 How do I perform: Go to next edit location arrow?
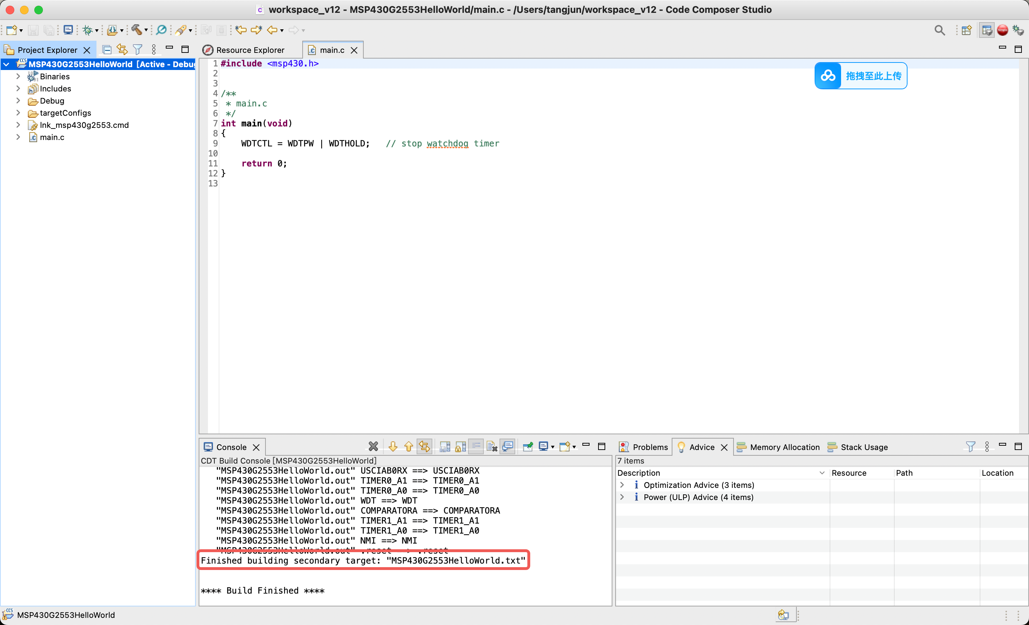(257, 30)
